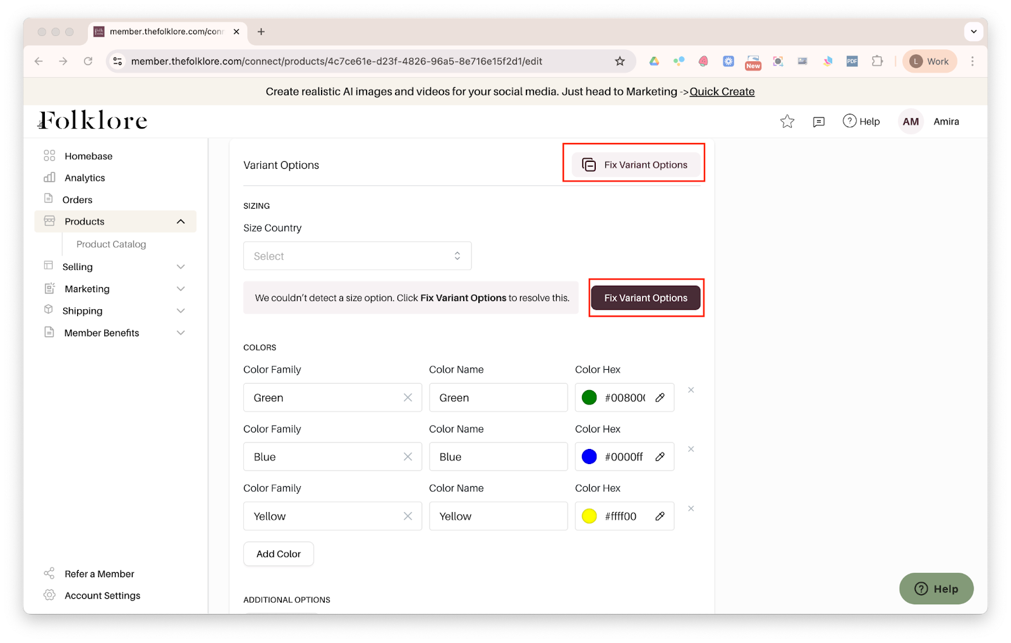Click the pencil icon for green hex
The image size is (1011, 643).
click(660, 398)
